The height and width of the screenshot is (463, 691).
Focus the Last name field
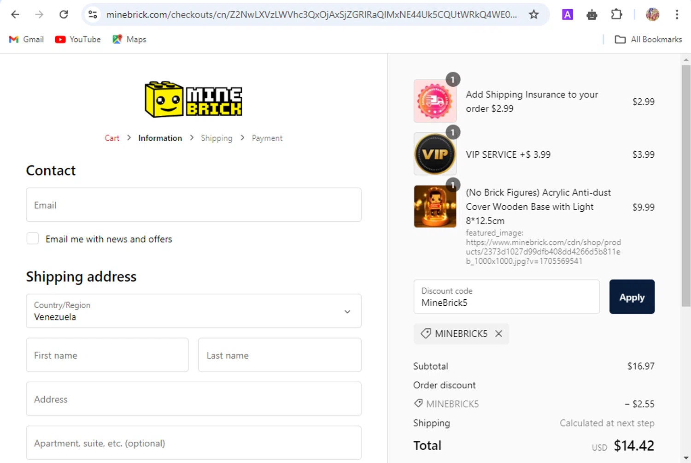280,355
